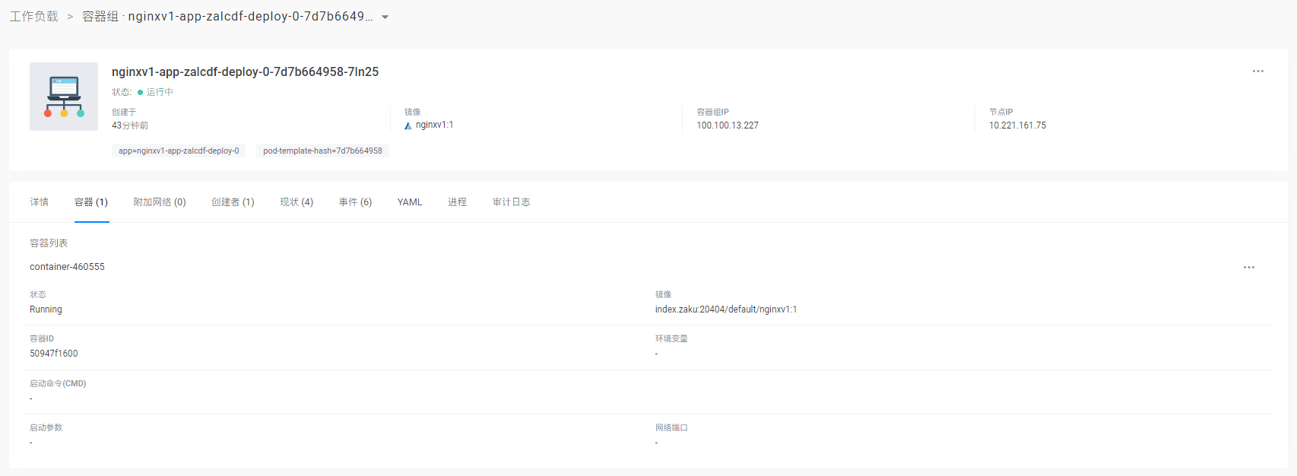The width and height of the screenshot is (1297, 476).
Task: Switch to the 详情 tab
Action: [x=40, y=202]
